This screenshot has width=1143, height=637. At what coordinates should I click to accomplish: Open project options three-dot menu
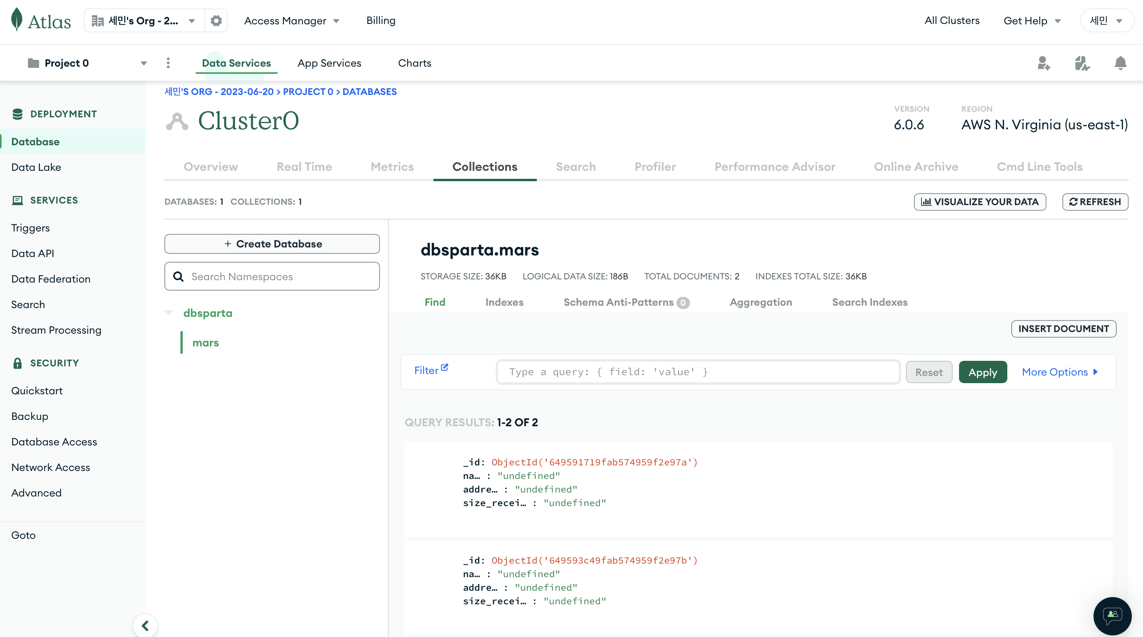tap(168, 63)
